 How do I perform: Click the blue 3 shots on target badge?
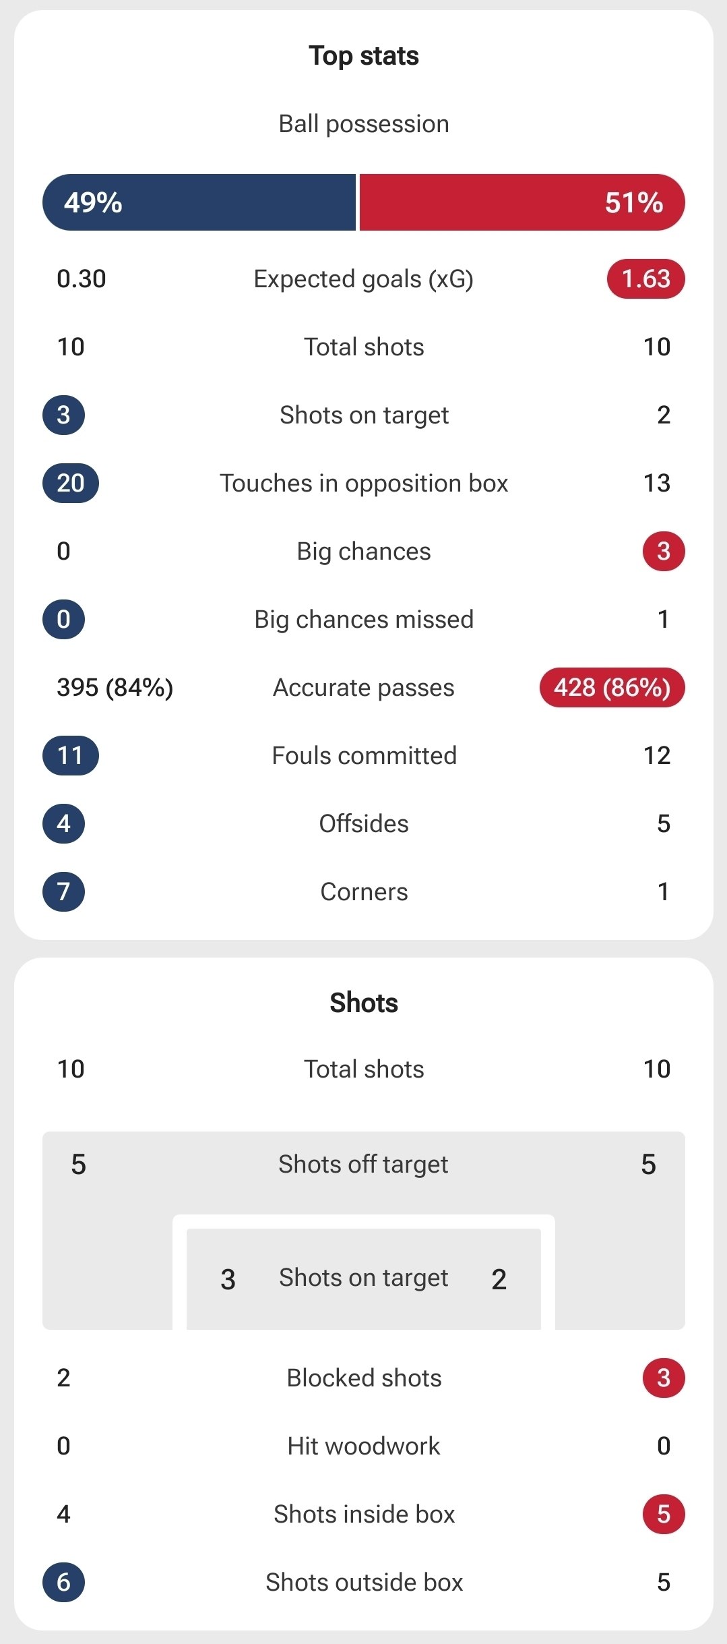63,415
